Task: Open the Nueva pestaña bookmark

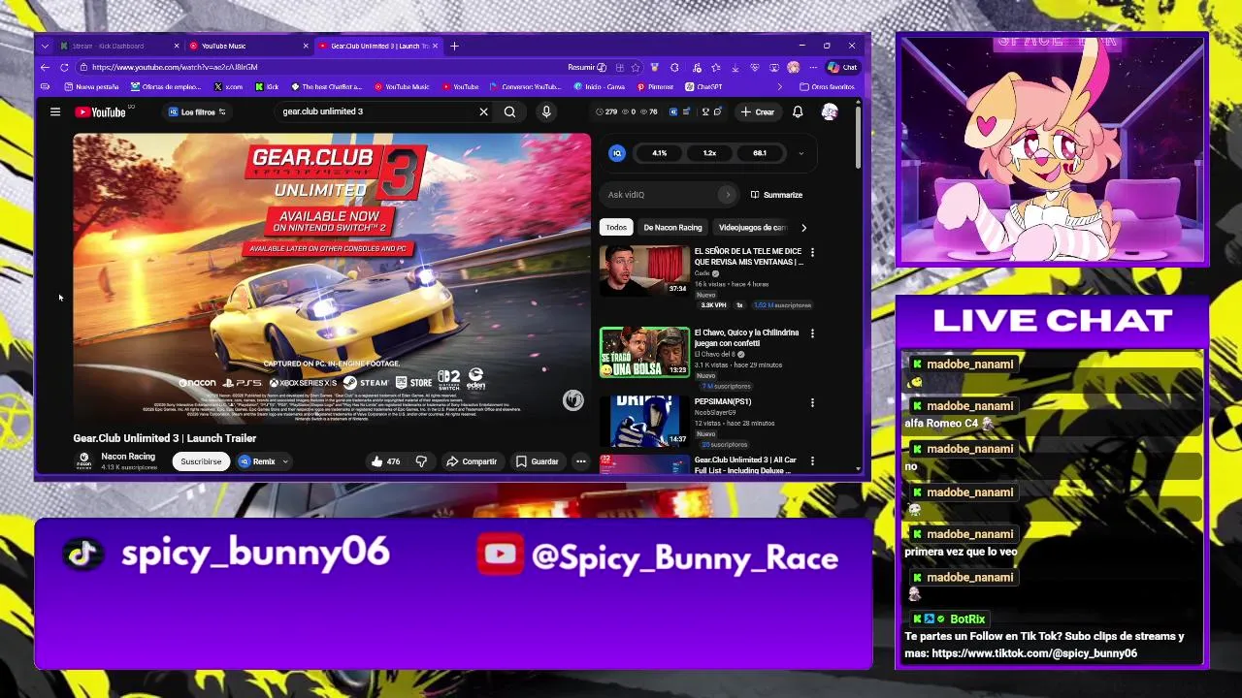Action: [x=91, y=87]
